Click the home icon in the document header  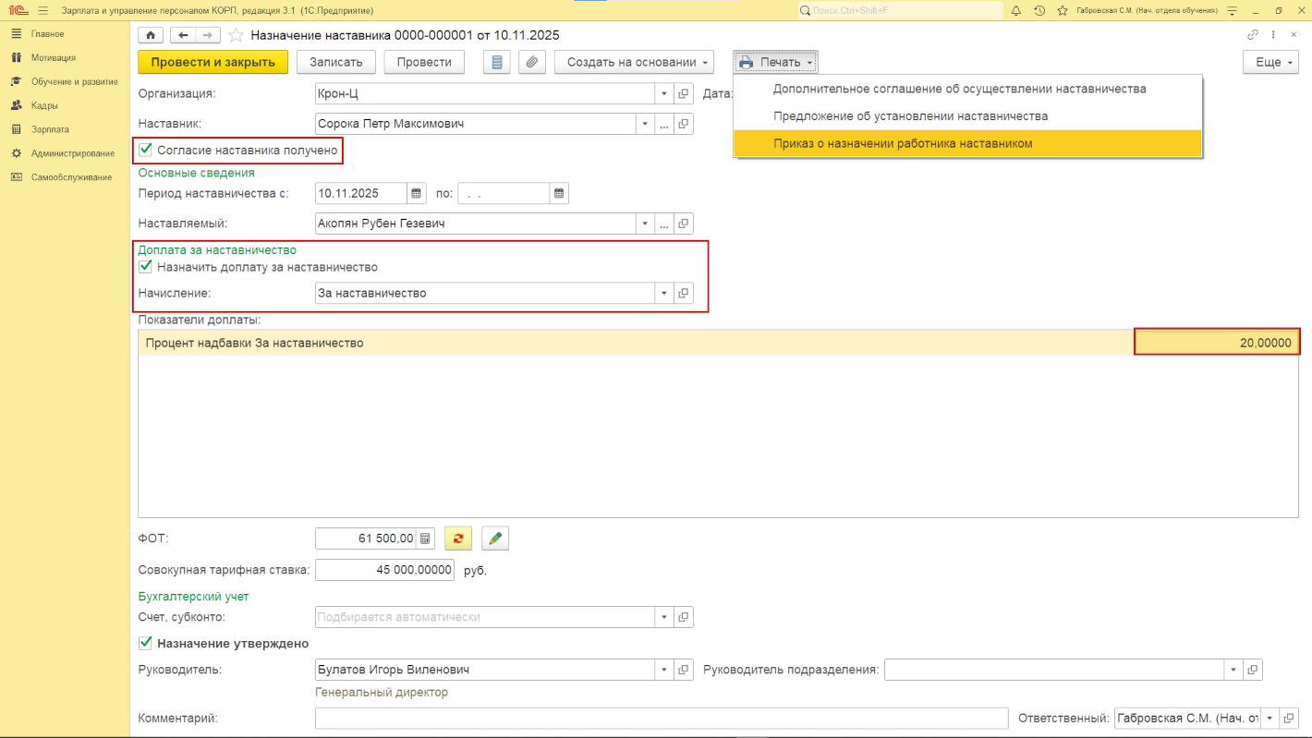click(x=151, y=35)
